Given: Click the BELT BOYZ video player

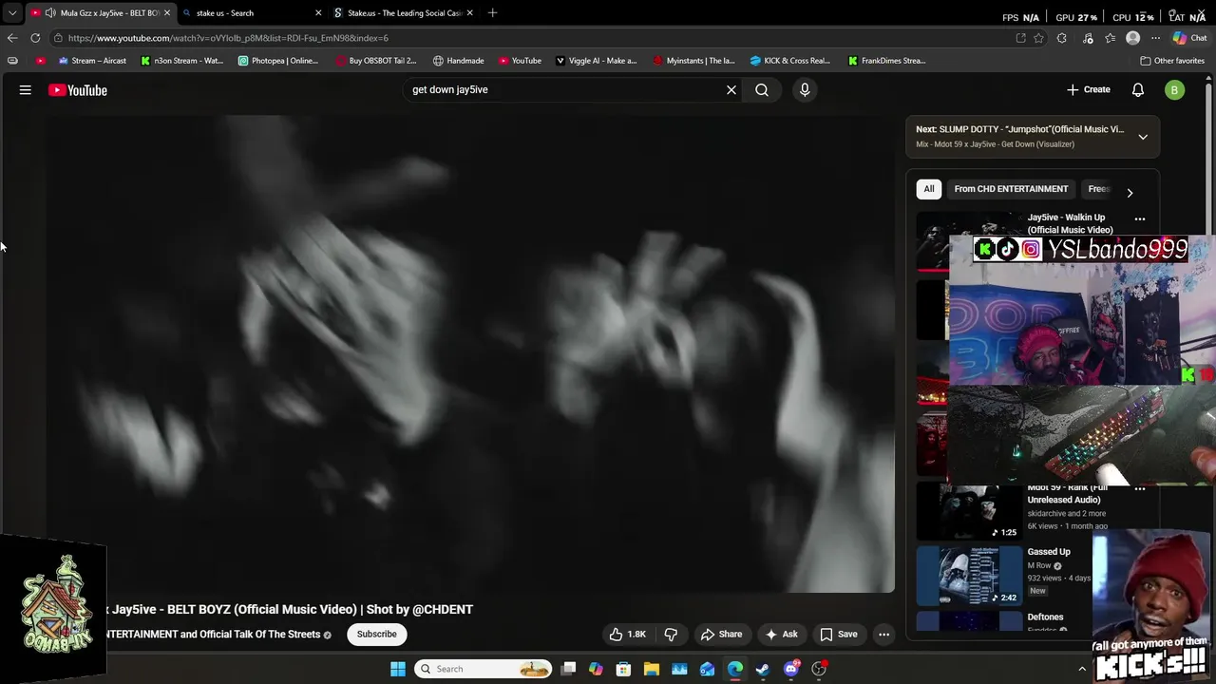Looking at the screenshot, I should (x=470, y=353).
